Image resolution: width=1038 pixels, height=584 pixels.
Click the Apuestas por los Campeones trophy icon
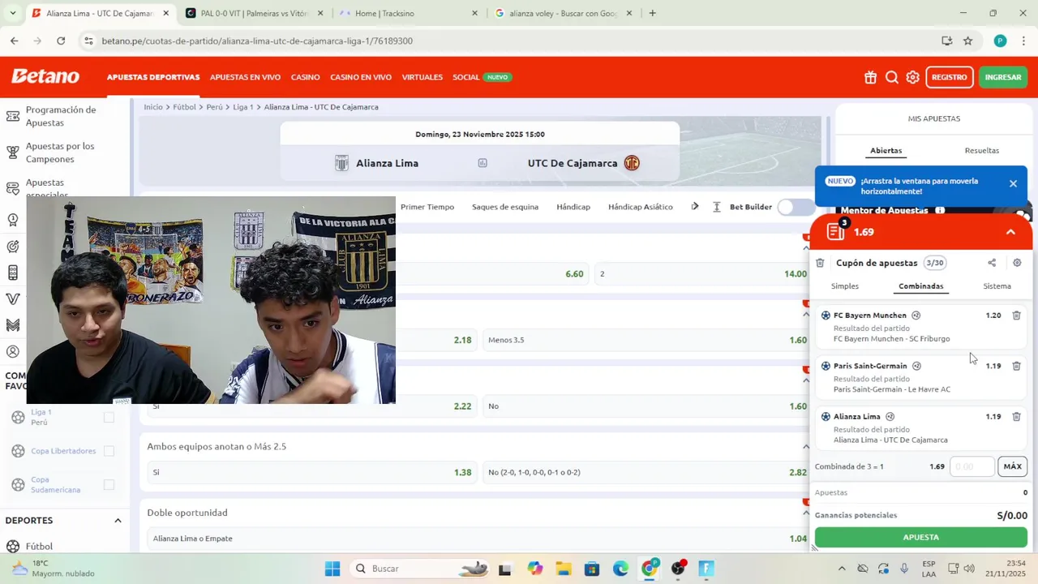point(13,152)
